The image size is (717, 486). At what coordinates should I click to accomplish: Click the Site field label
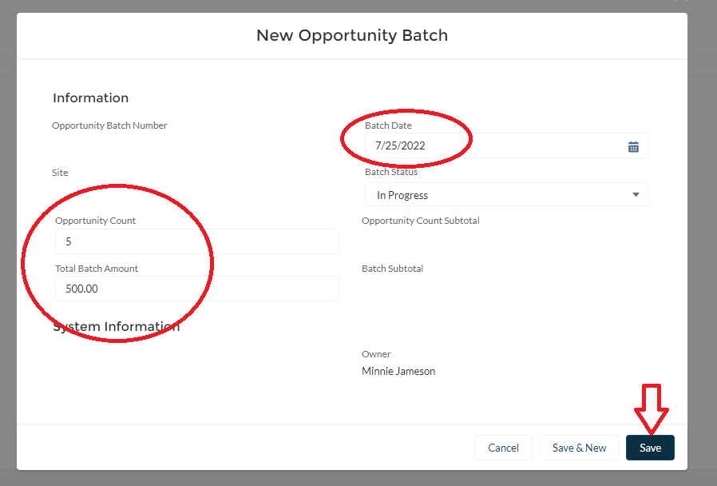click(60, 173)
